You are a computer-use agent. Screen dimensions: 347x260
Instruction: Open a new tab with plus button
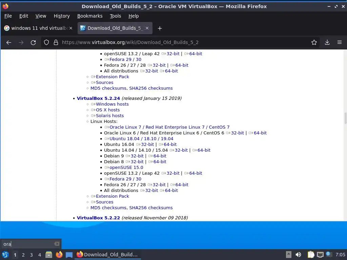tap(160, 28)
